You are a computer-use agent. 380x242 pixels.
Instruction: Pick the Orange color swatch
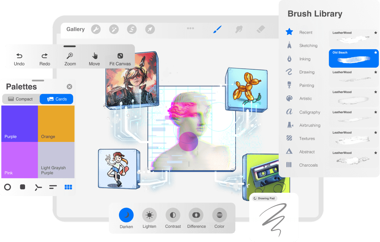pyautogui.click(x=56, y=123)
